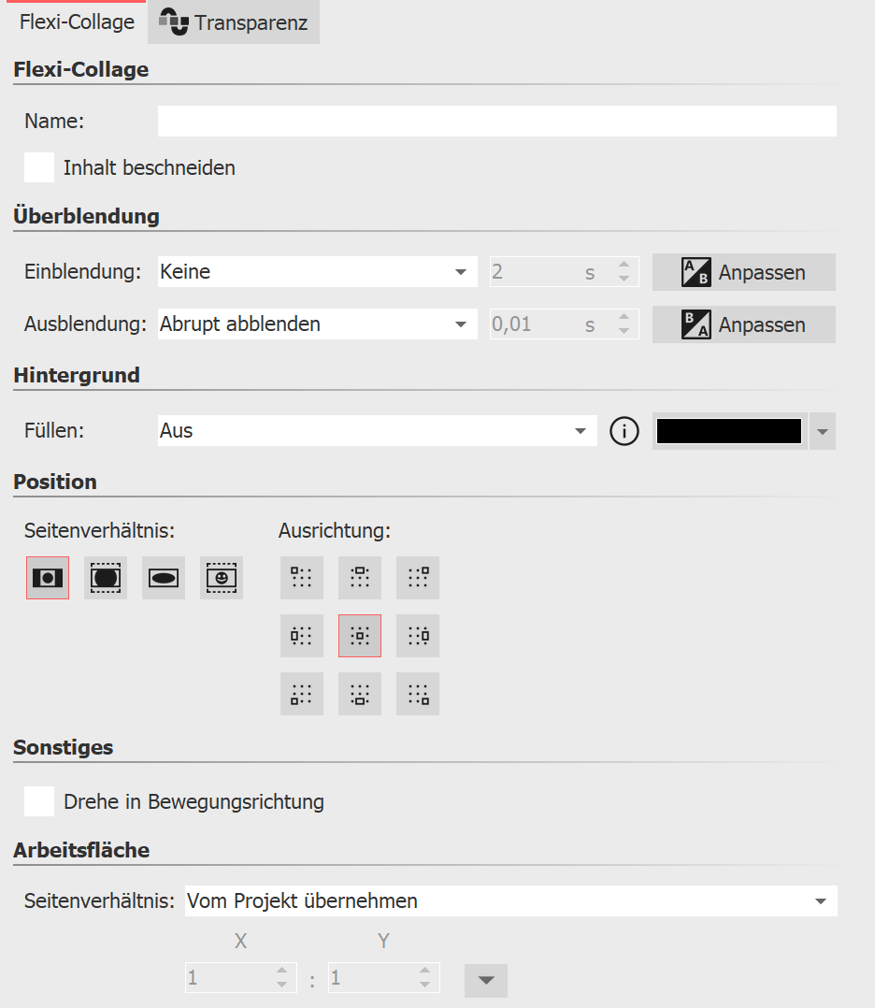The height and width of the screenshot is (1008, 875).
Task: Set Ausrichtung to top-left
Action: (302, 578)
